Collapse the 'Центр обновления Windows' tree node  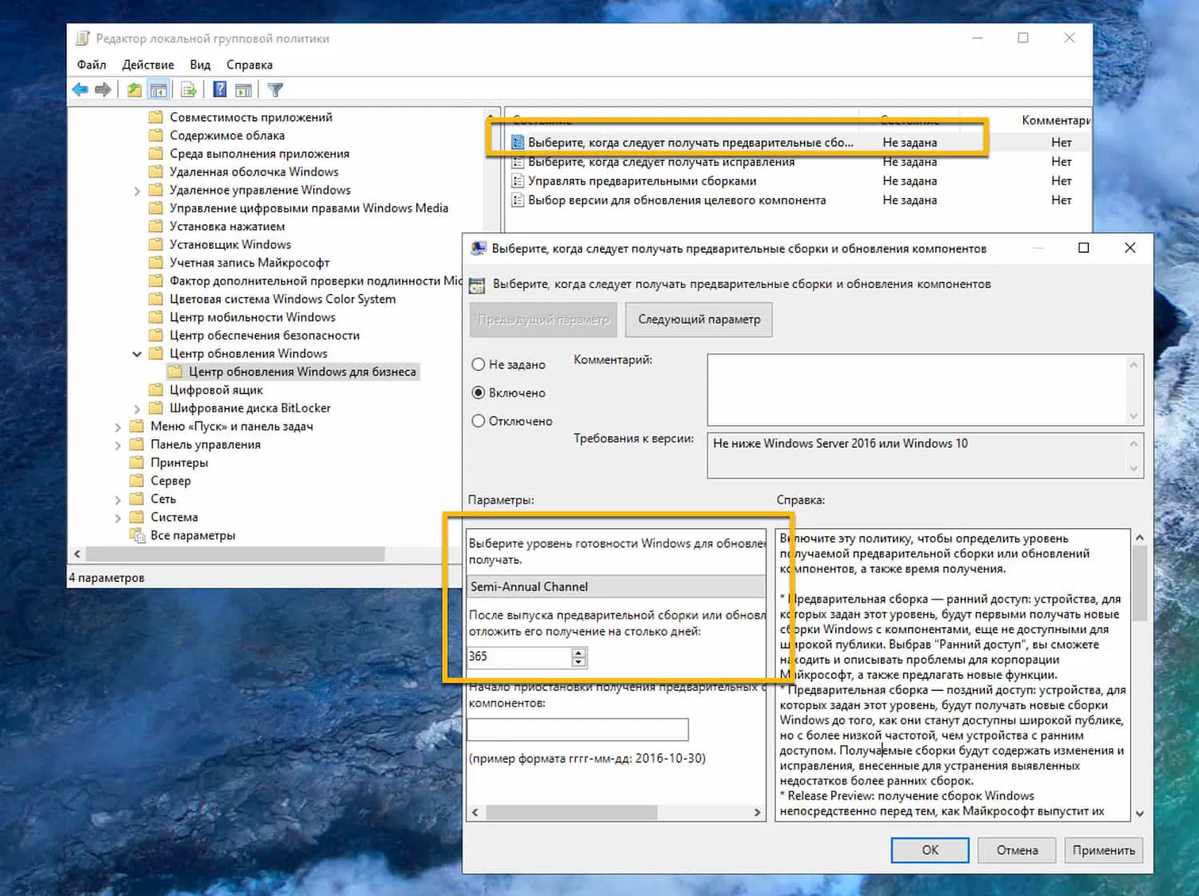(x=137, y=353)
